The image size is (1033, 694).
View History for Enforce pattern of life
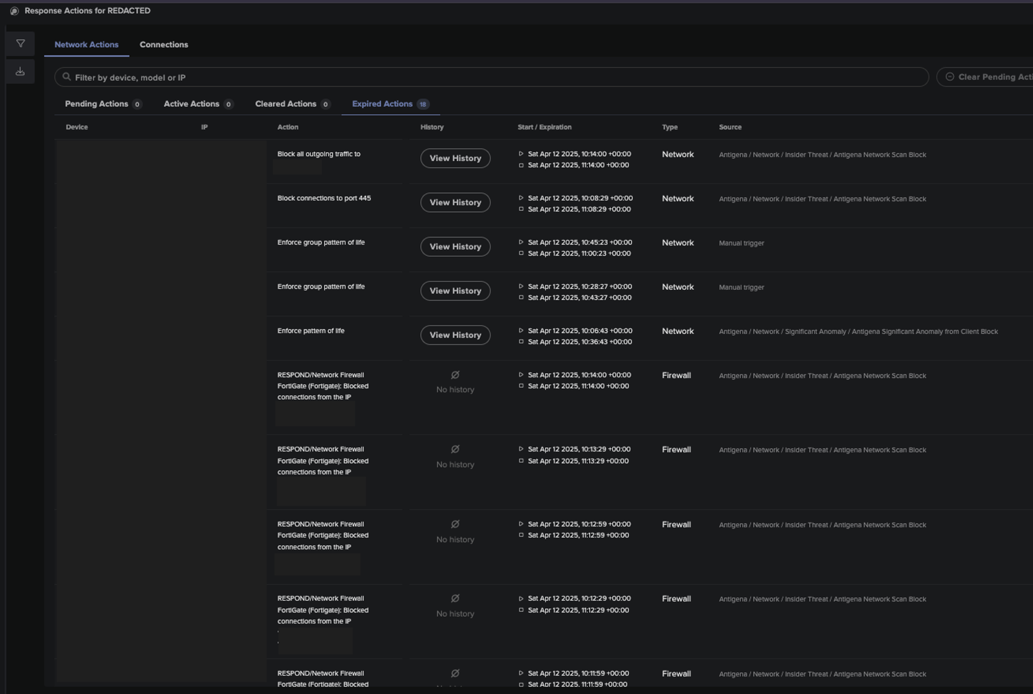[x=455, y=335]
